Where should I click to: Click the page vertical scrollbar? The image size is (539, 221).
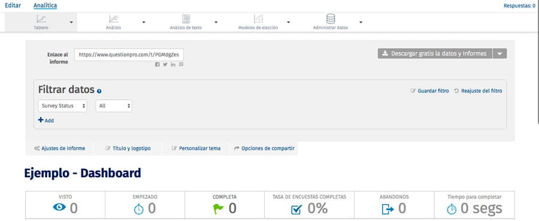click(x=538, y=62)
